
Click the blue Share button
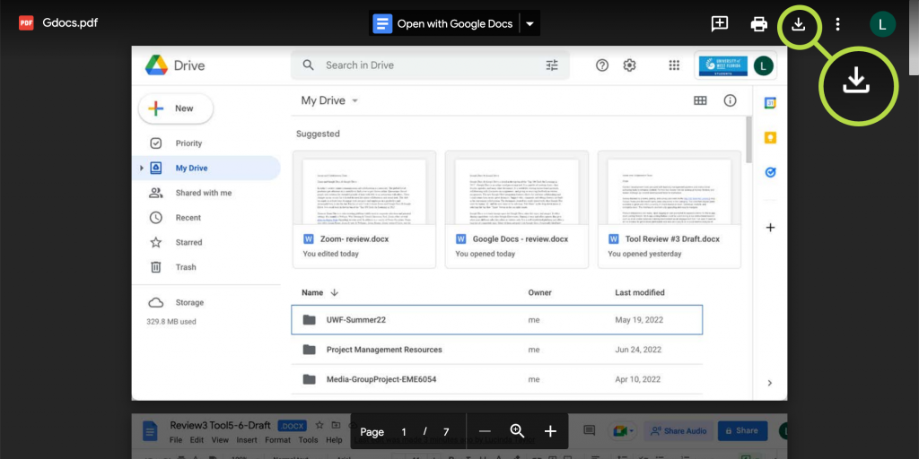pyautogui.click(x=742, y=431)
